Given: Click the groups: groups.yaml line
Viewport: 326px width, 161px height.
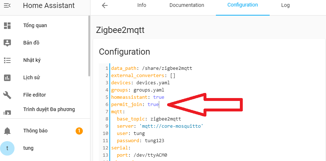Looking at the screenshot, I should [138, 90].
